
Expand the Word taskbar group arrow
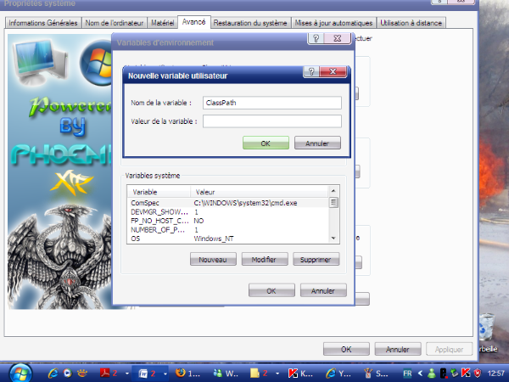[165, 374]
